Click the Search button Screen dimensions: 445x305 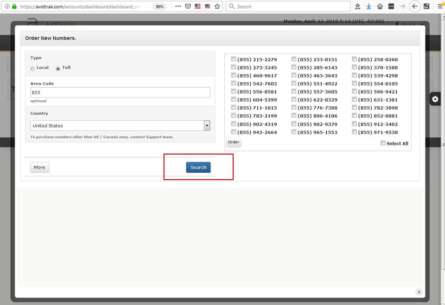point(198,167)
